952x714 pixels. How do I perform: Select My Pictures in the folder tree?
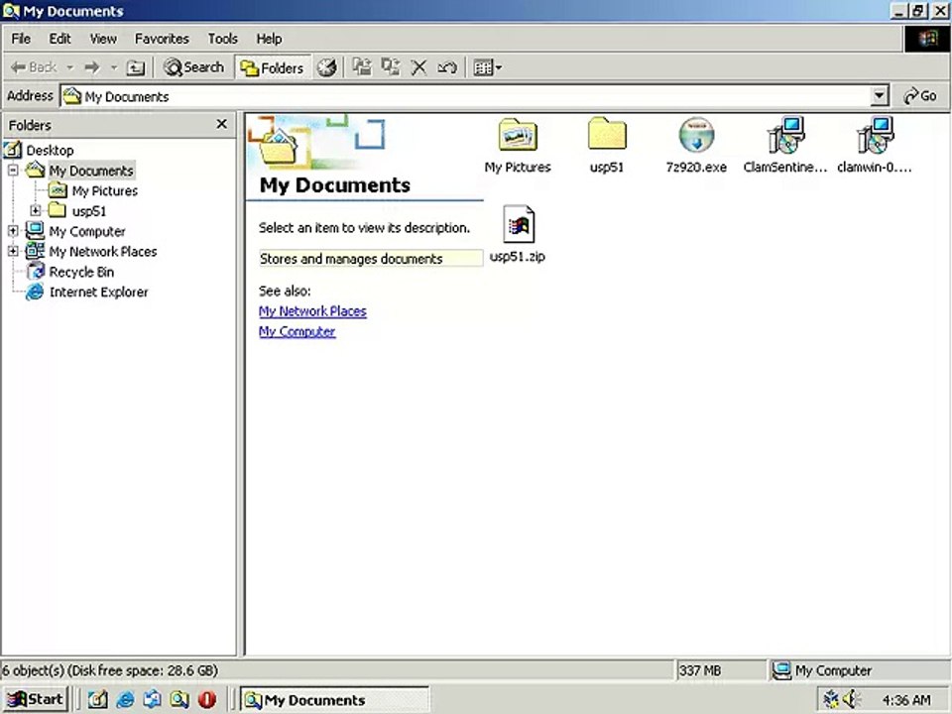104,191
